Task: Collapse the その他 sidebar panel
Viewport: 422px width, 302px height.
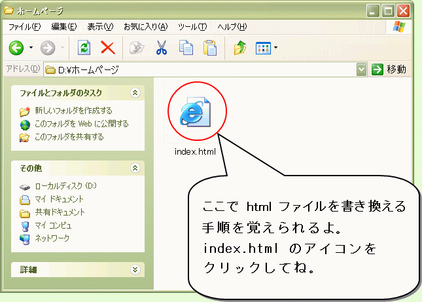Action: click(x=135, y=168)
